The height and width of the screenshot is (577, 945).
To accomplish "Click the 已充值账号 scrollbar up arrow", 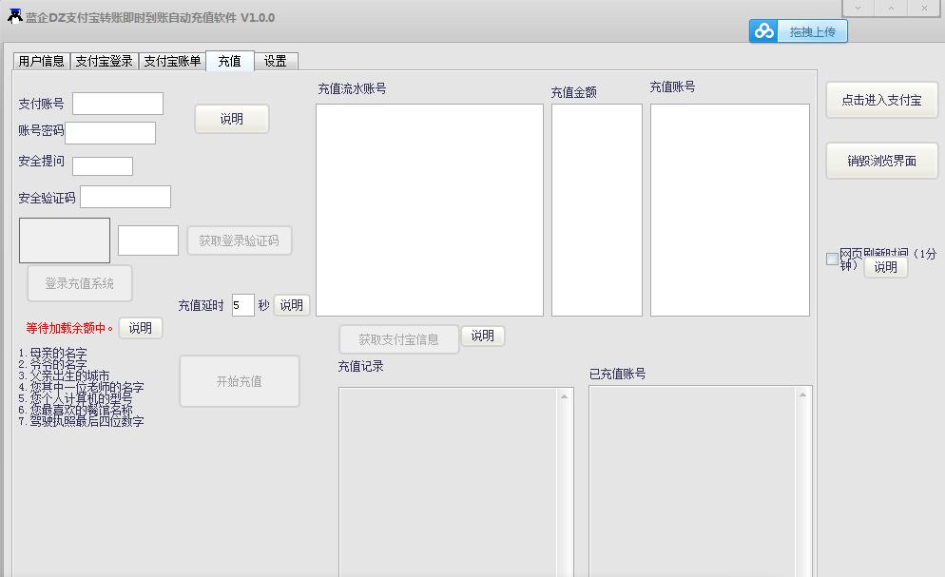I will tap(802, 394).
